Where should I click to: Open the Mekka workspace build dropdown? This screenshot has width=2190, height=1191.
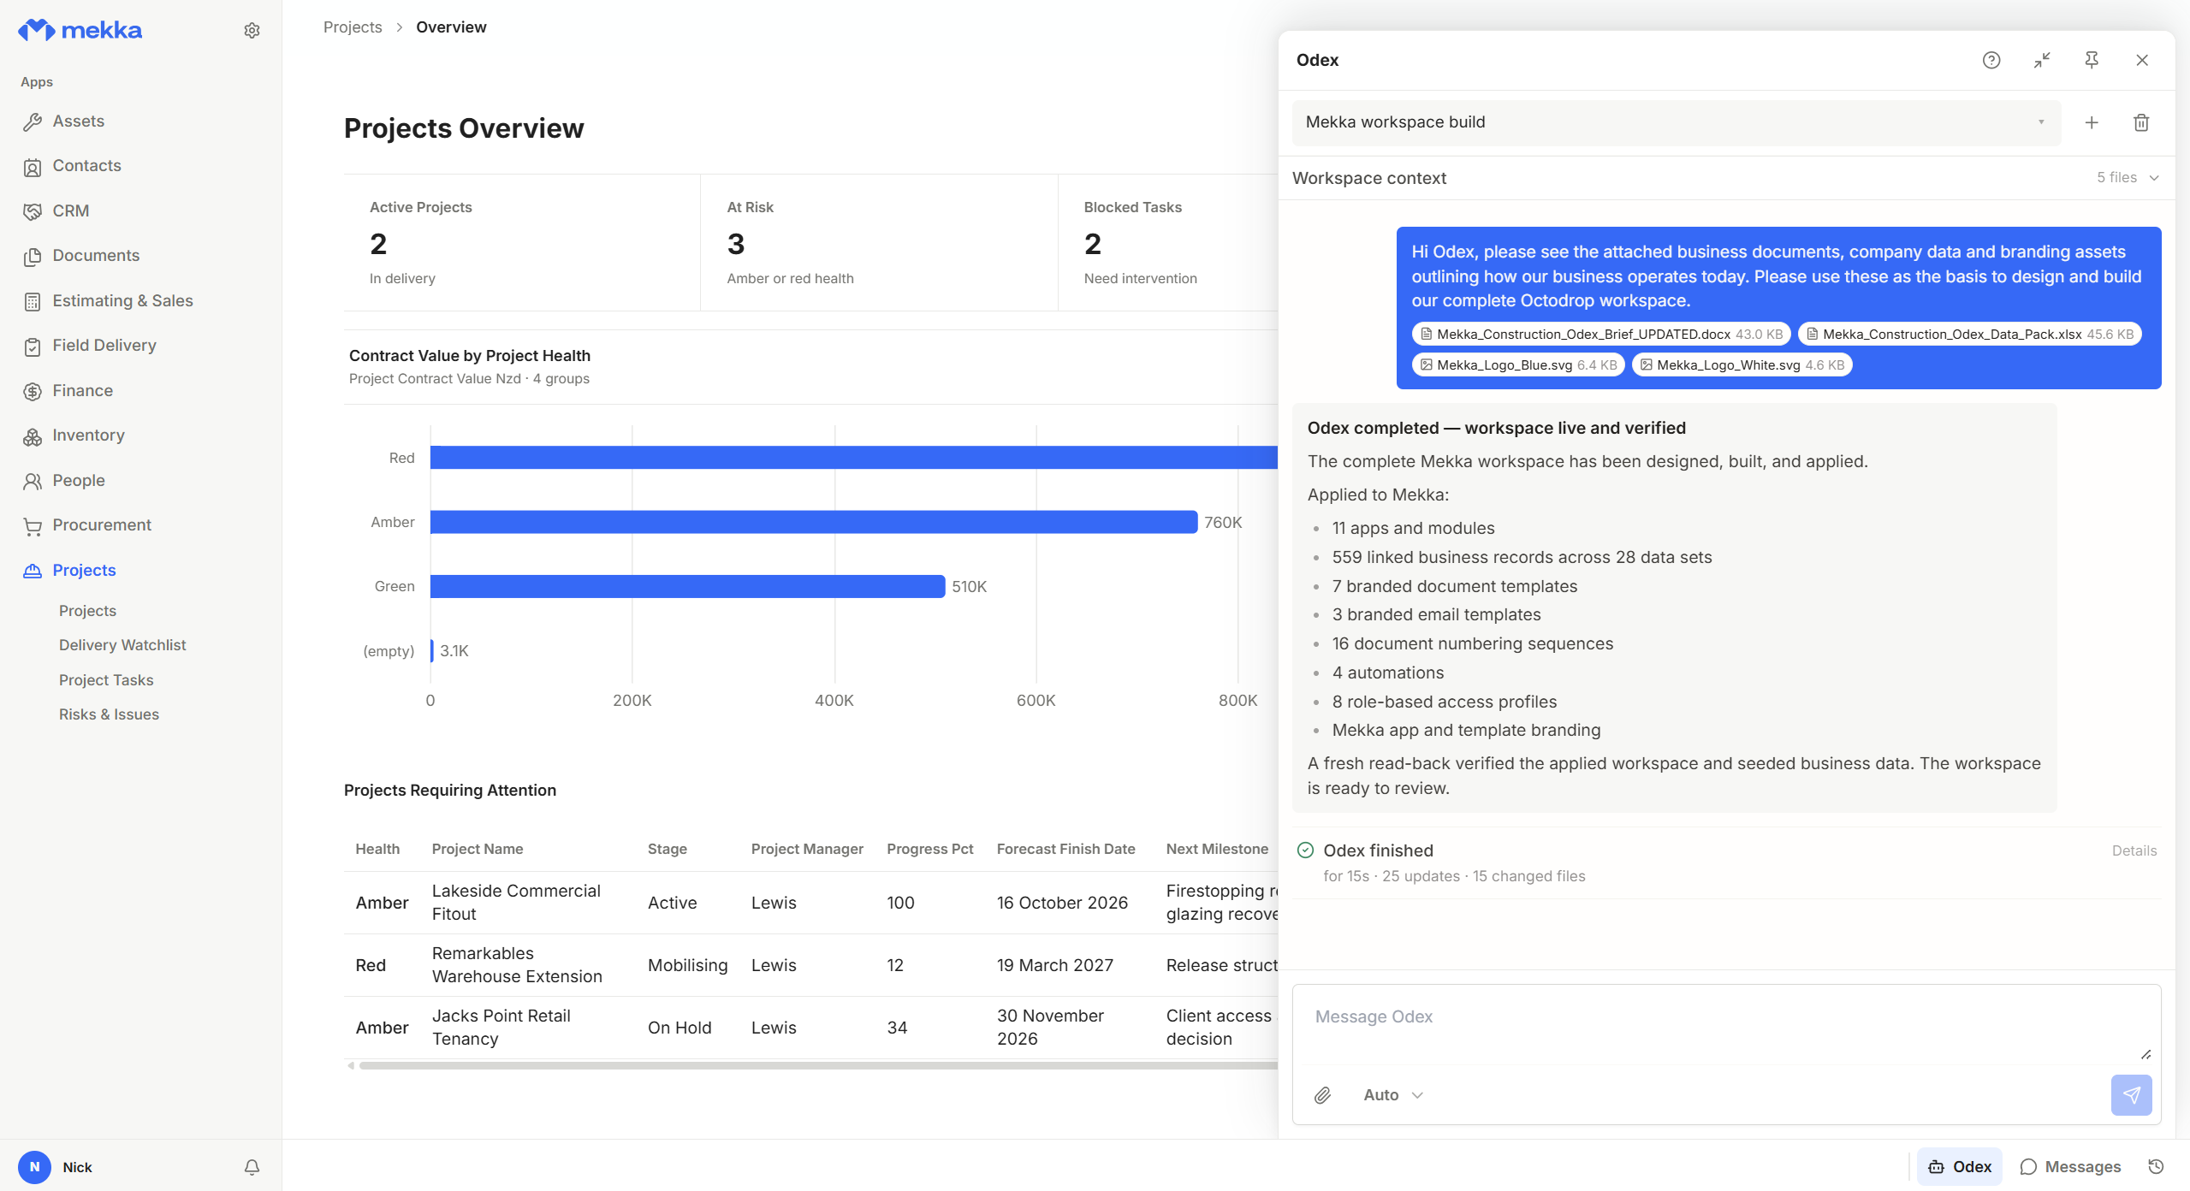click(x=1676, y=122)
